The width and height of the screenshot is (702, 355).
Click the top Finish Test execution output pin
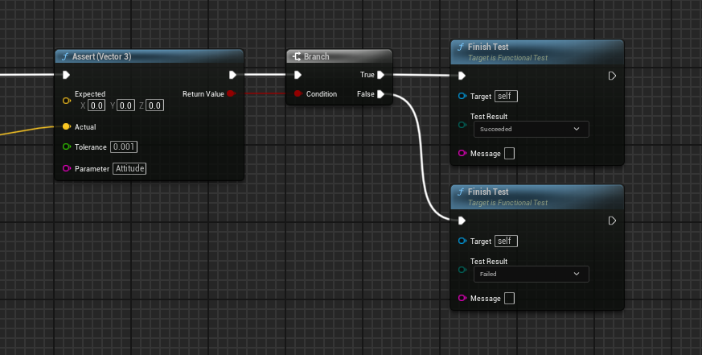tap(612, 76)
